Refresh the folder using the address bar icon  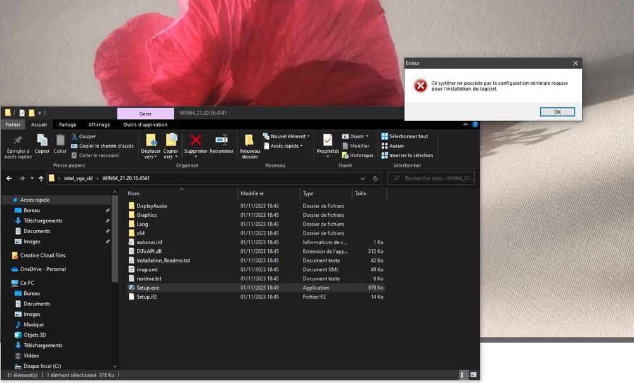coord(375,179)
